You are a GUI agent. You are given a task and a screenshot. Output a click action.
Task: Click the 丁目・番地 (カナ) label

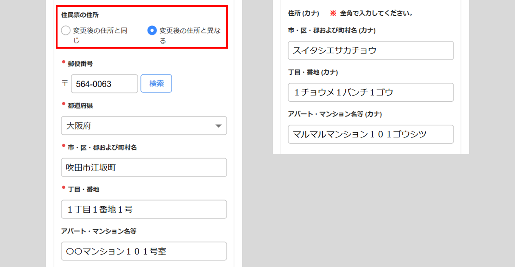tap(313, 72)
